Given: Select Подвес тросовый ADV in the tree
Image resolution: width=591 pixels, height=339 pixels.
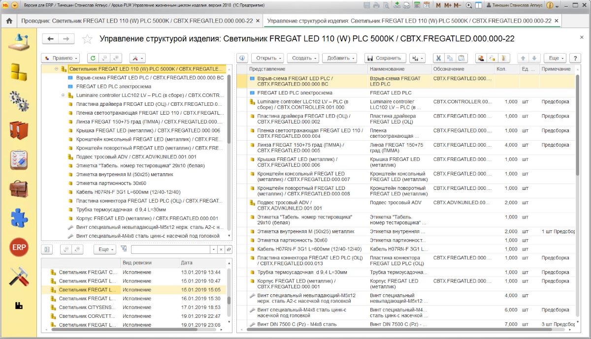Looking at the screenshot, I should pos(136,156).
